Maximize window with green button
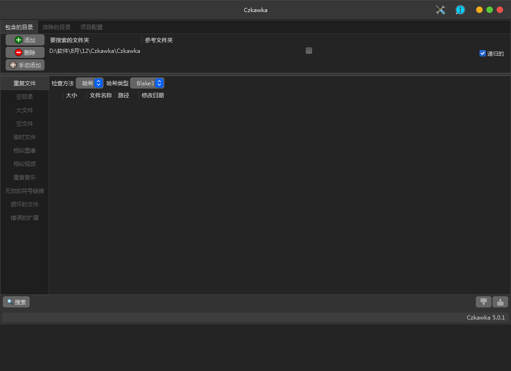Screen dimensions: 511x371 click(x=490, y=10)
